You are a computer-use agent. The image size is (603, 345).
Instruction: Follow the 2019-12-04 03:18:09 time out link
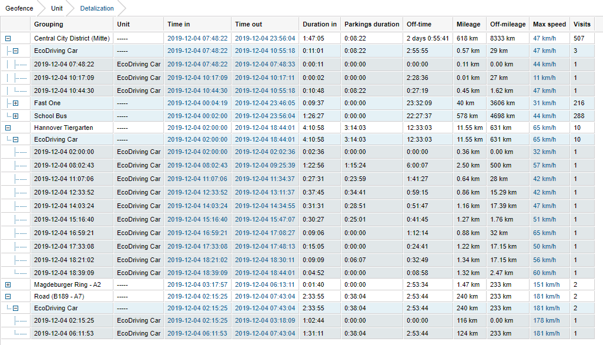click(x=265, y=321)
